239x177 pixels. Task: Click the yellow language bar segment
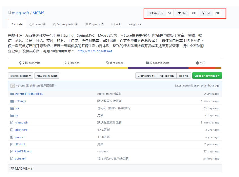(68, 68)
